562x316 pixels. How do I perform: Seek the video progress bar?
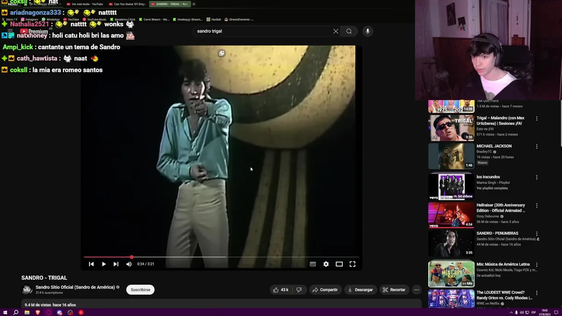coord(222,257)
